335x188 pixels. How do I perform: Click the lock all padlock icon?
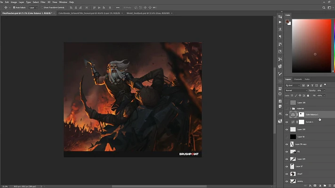tap(308, 95)
